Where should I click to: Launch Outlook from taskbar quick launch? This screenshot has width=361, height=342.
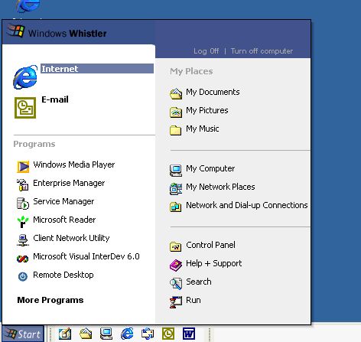pyautogui.click(x=168, y=334)
